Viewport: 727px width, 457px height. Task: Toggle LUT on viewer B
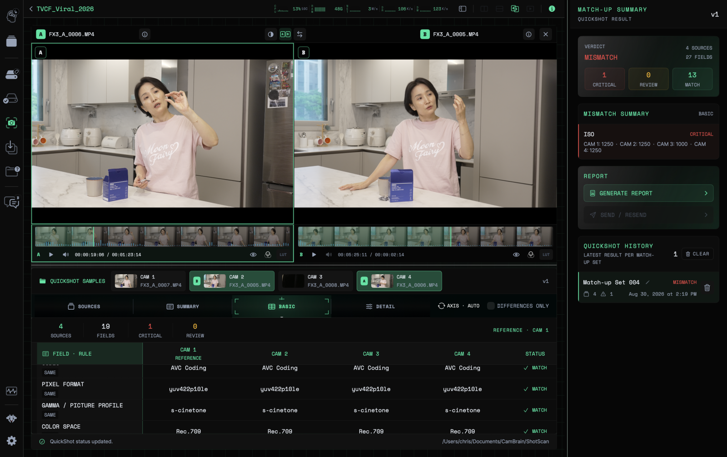pyautogui.click(x=546, y=255)
